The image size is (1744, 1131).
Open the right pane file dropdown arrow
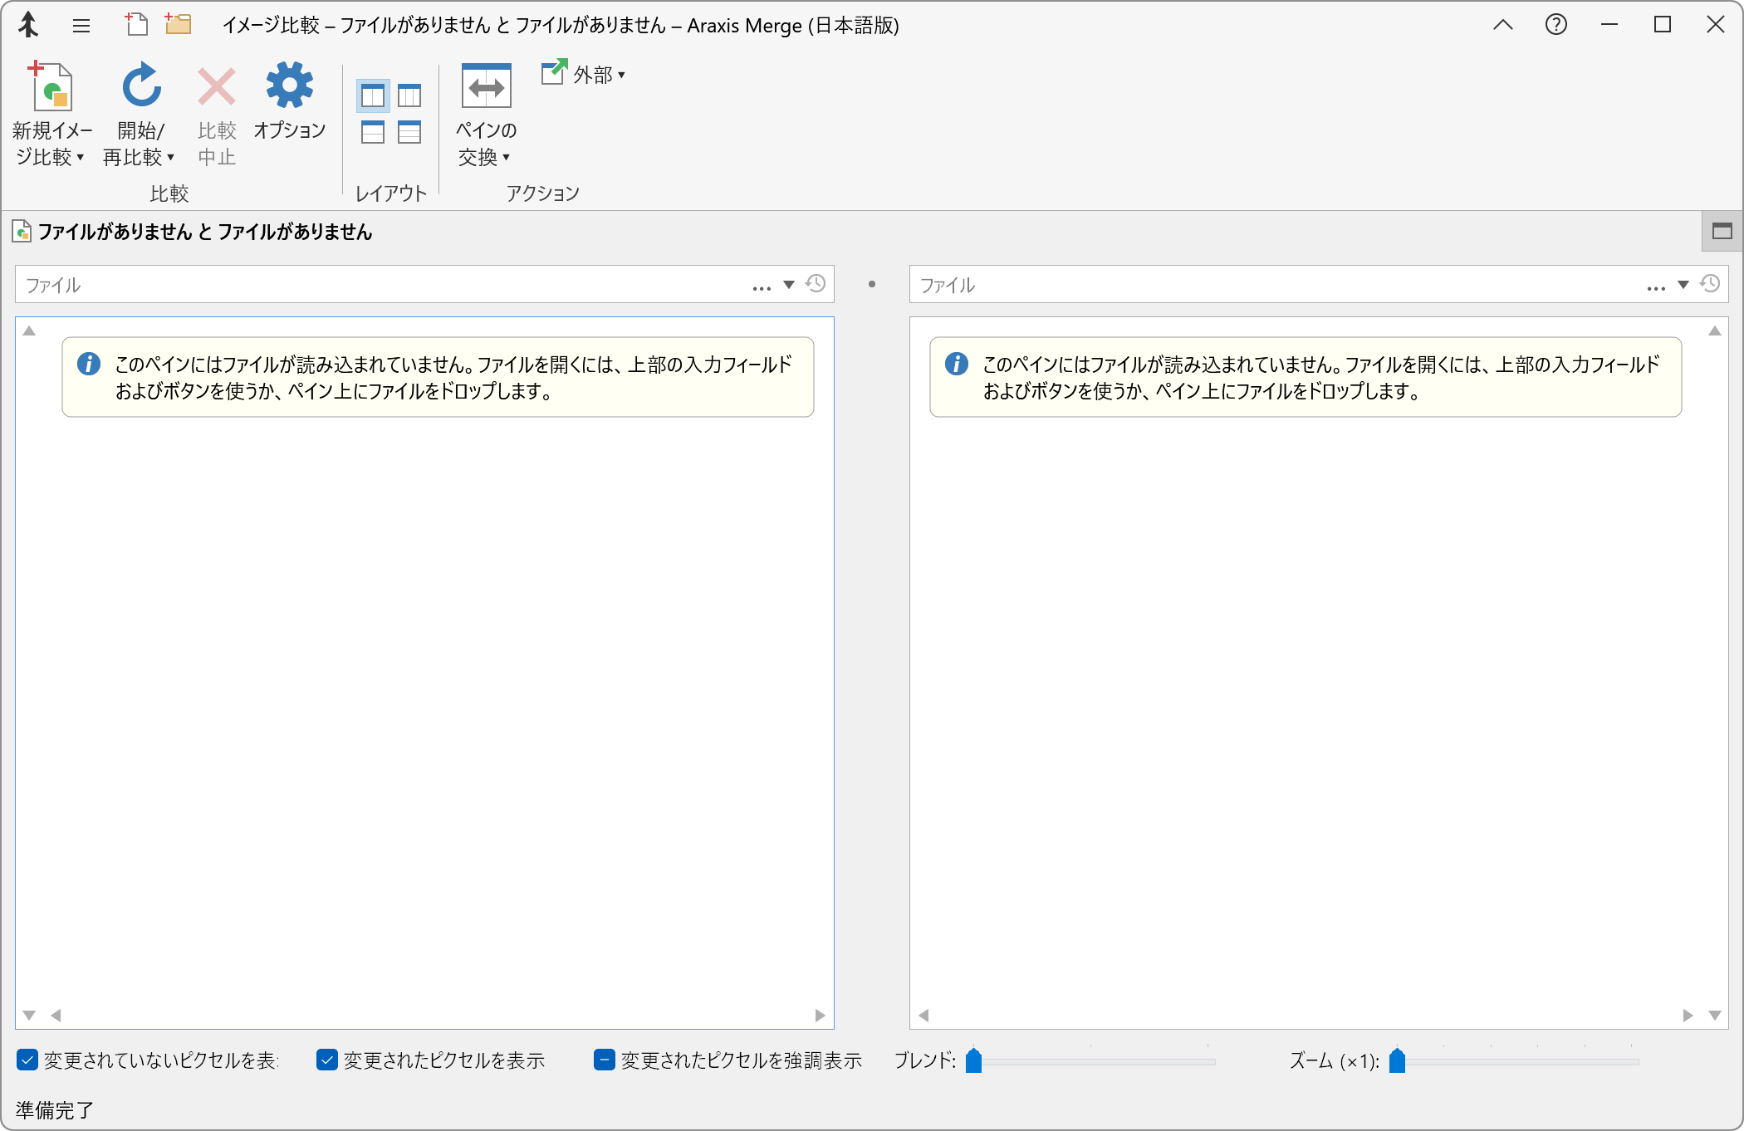tap(1683, 285)
